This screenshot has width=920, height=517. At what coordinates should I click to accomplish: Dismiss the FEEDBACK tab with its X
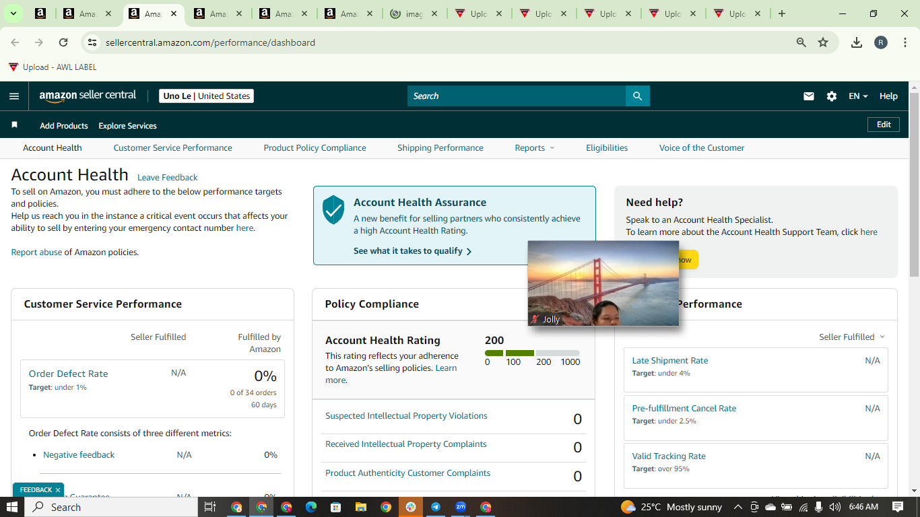58,490
